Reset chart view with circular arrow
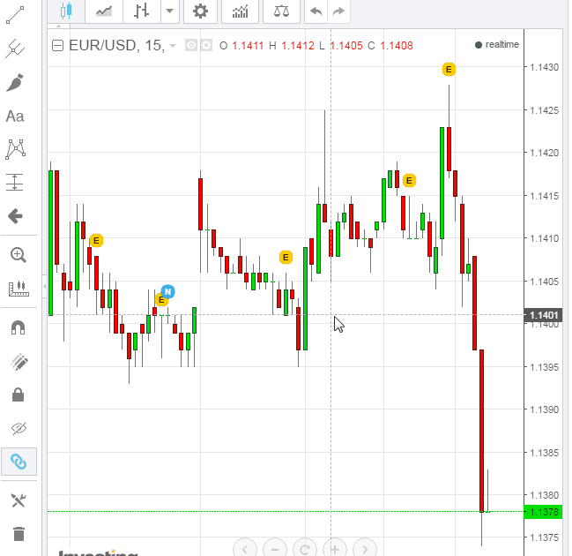The image size is (572, 556). tap(305, 548)
